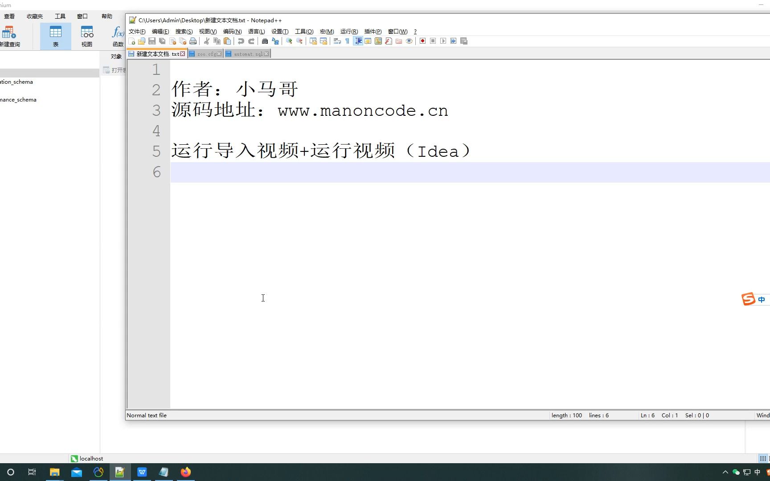
Task: Open File Explorer from the taskbar
Action: point(54,472)
